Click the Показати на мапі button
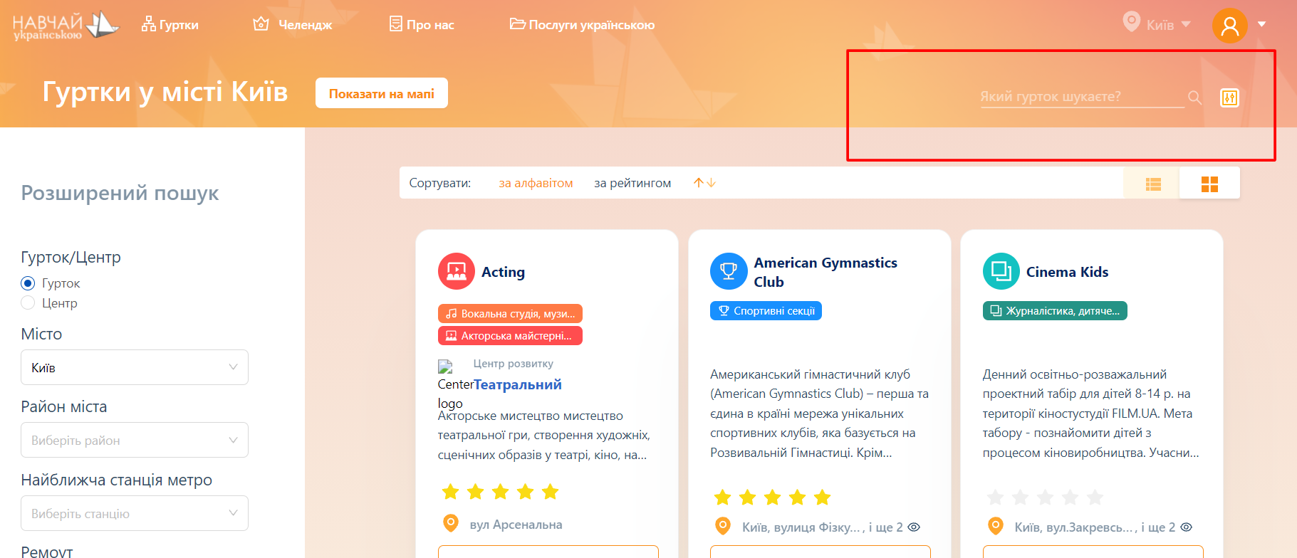 382,93
